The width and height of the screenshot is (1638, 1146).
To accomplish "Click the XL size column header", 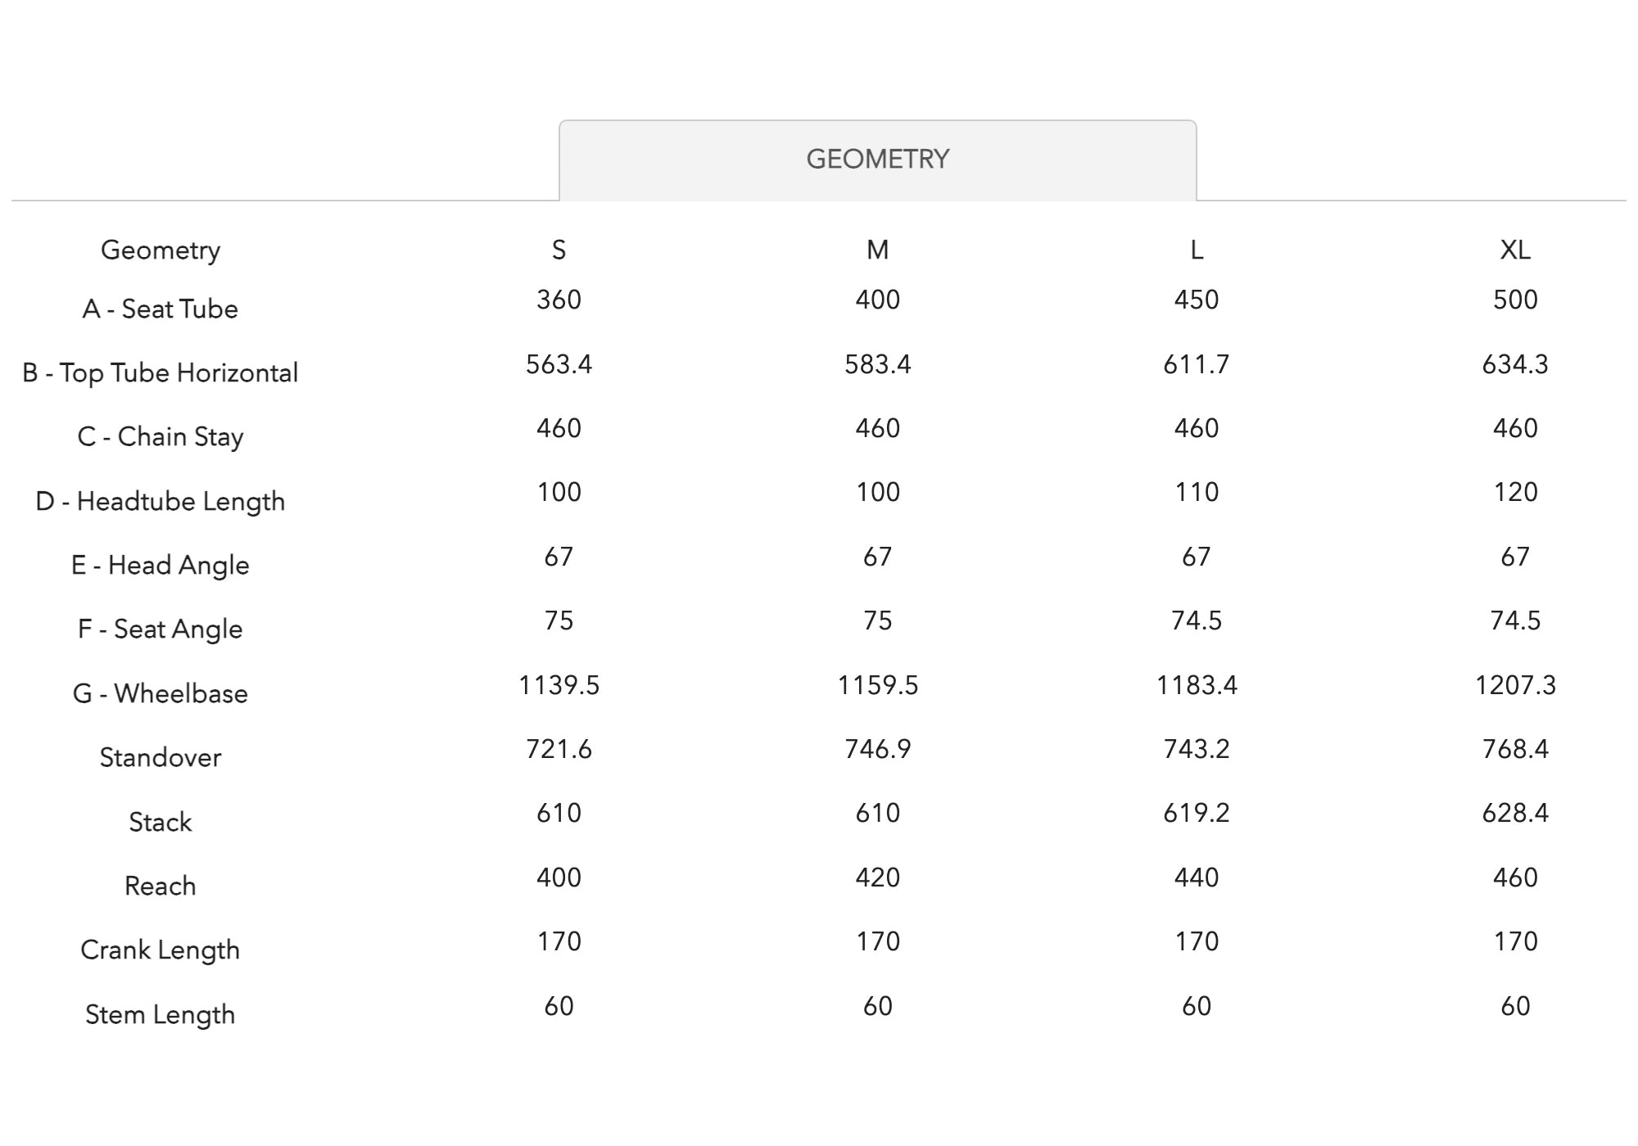I will [x=1515, y=250].
